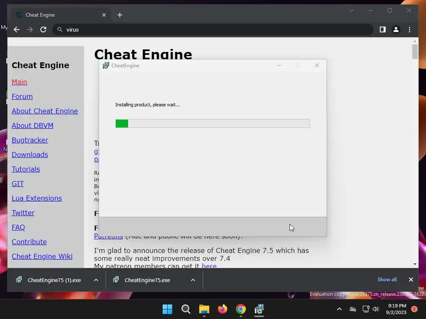Switch to Chrome in taskbar
The image size is (426, 319).
coord(241,309)
